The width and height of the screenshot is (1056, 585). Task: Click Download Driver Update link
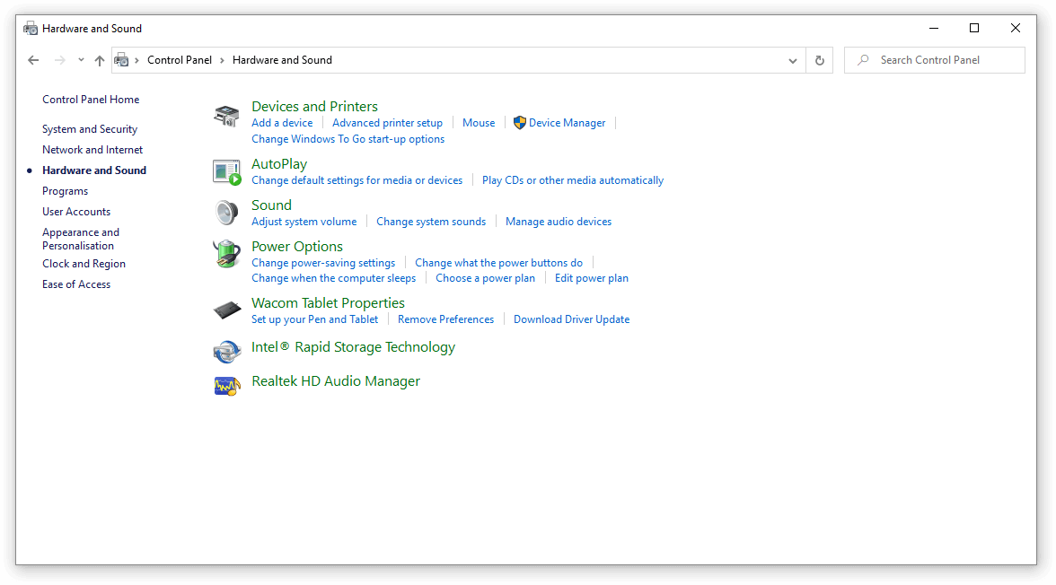pyautogui.click(x=571, y=319)
